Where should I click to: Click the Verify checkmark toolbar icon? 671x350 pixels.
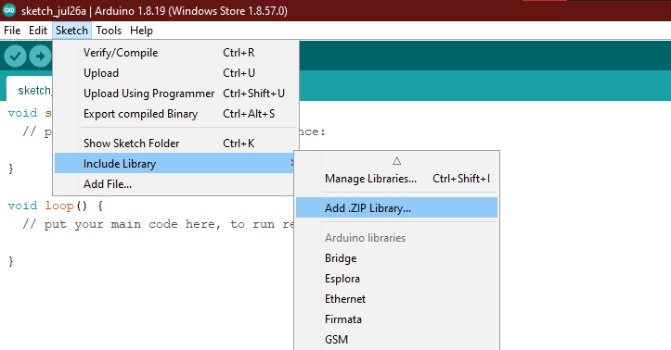tap(16, 56)
